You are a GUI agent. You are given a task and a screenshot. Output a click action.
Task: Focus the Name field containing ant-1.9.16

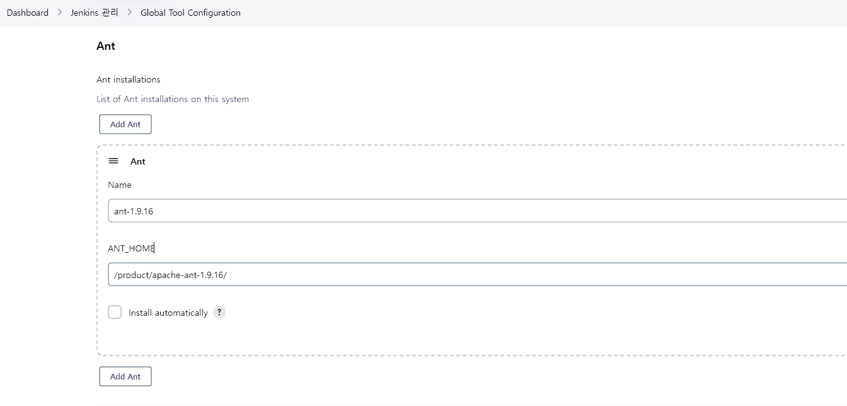click(x=477, y=211)
